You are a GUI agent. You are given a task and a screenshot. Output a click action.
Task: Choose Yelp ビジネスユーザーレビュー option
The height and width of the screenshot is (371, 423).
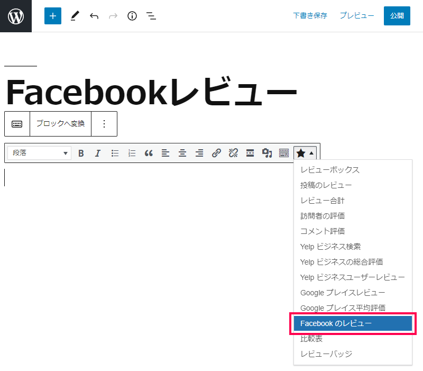[x=353, y=277]
